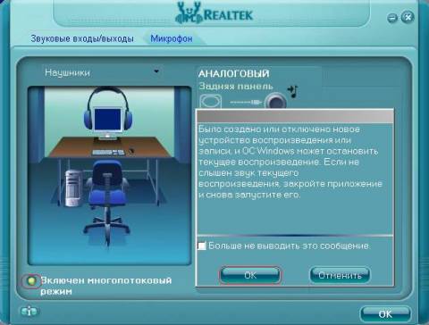Open the Микрофон tab

[x=172, y=38]
